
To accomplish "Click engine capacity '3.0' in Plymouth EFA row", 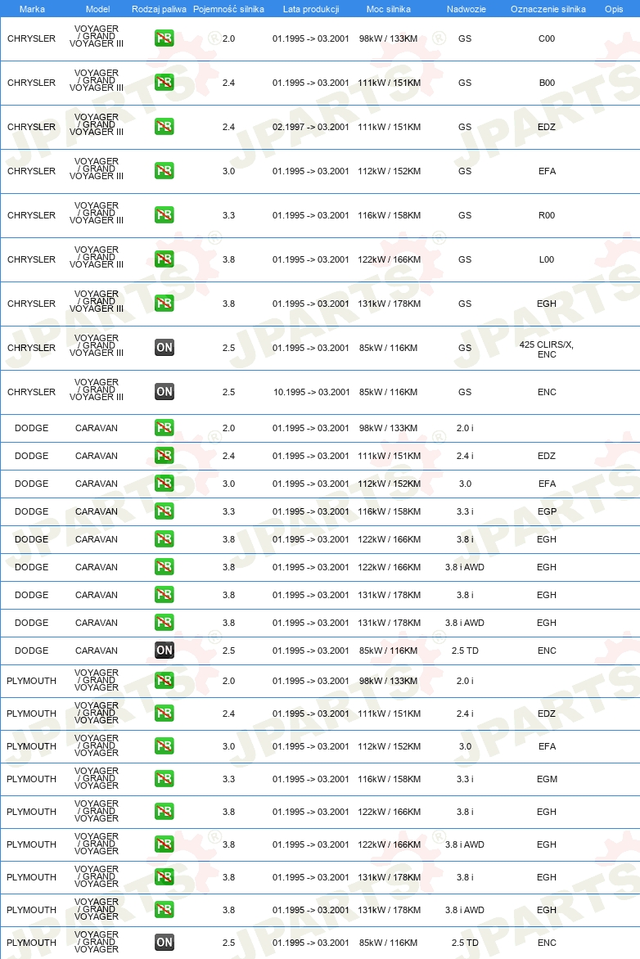I will click(x=229, y=747).
